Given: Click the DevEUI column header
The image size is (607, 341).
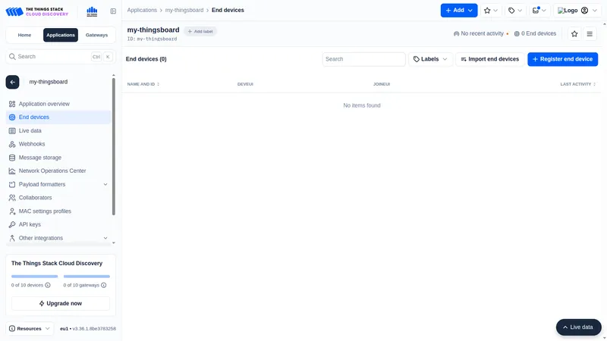Looking at the screenshot, I should click(245, 84).
